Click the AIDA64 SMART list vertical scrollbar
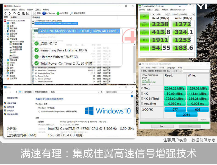This screenshot has height=165, width=217. click(134, 64)
